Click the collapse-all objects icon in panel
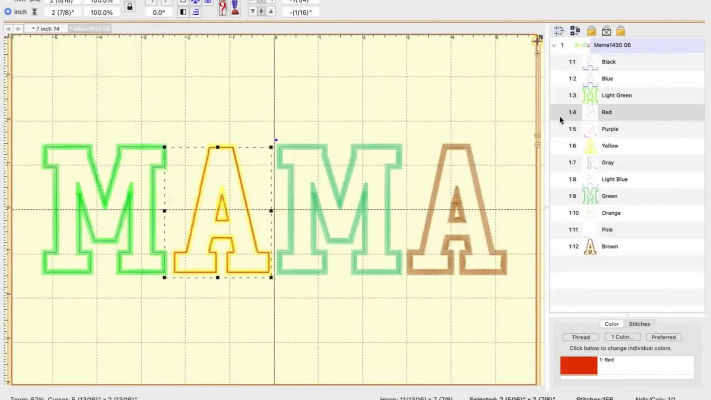 (575, 31)
